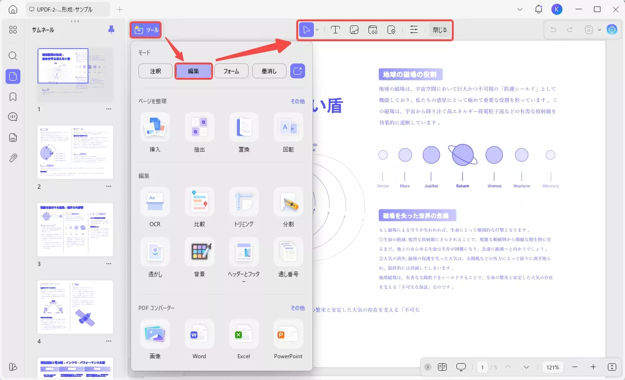Open bookmarks panel in left sidebar
This screenshot has width=625, height=380.
point(12,96)
